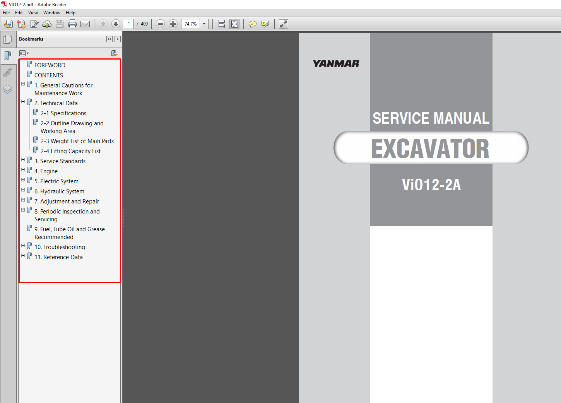Collapse the 2. Technical Data node

tap(23, 102)
